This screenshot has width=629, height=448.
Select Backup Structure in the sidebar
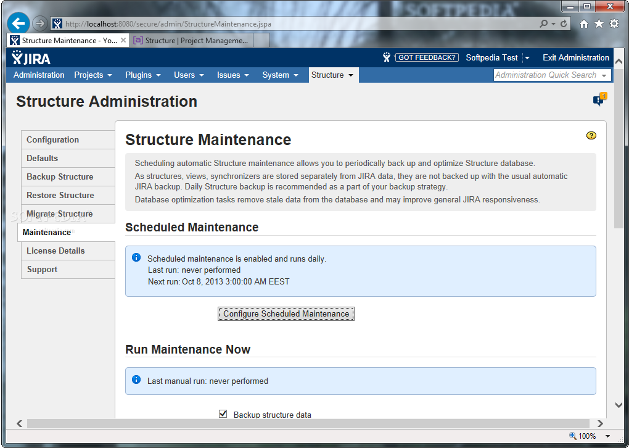68,176
